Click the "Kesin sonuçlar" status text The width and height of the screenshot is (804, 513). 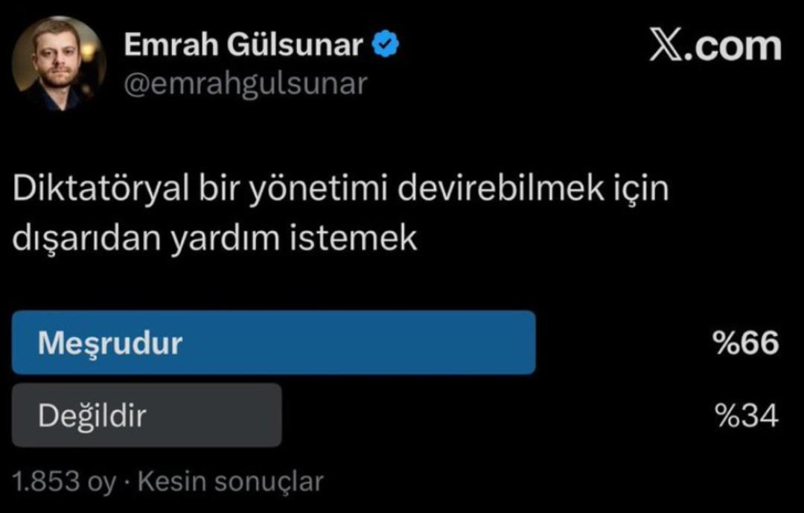point(231,482)
